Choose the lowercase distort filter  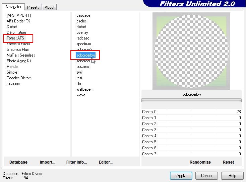tap(81, 27)
